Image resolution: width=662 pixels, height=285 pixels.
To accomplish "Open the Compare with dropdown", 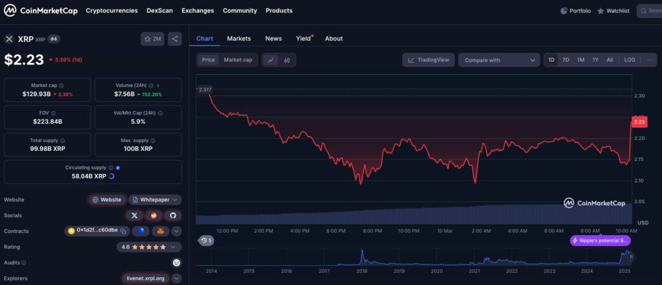I will [x=499, y=60].
